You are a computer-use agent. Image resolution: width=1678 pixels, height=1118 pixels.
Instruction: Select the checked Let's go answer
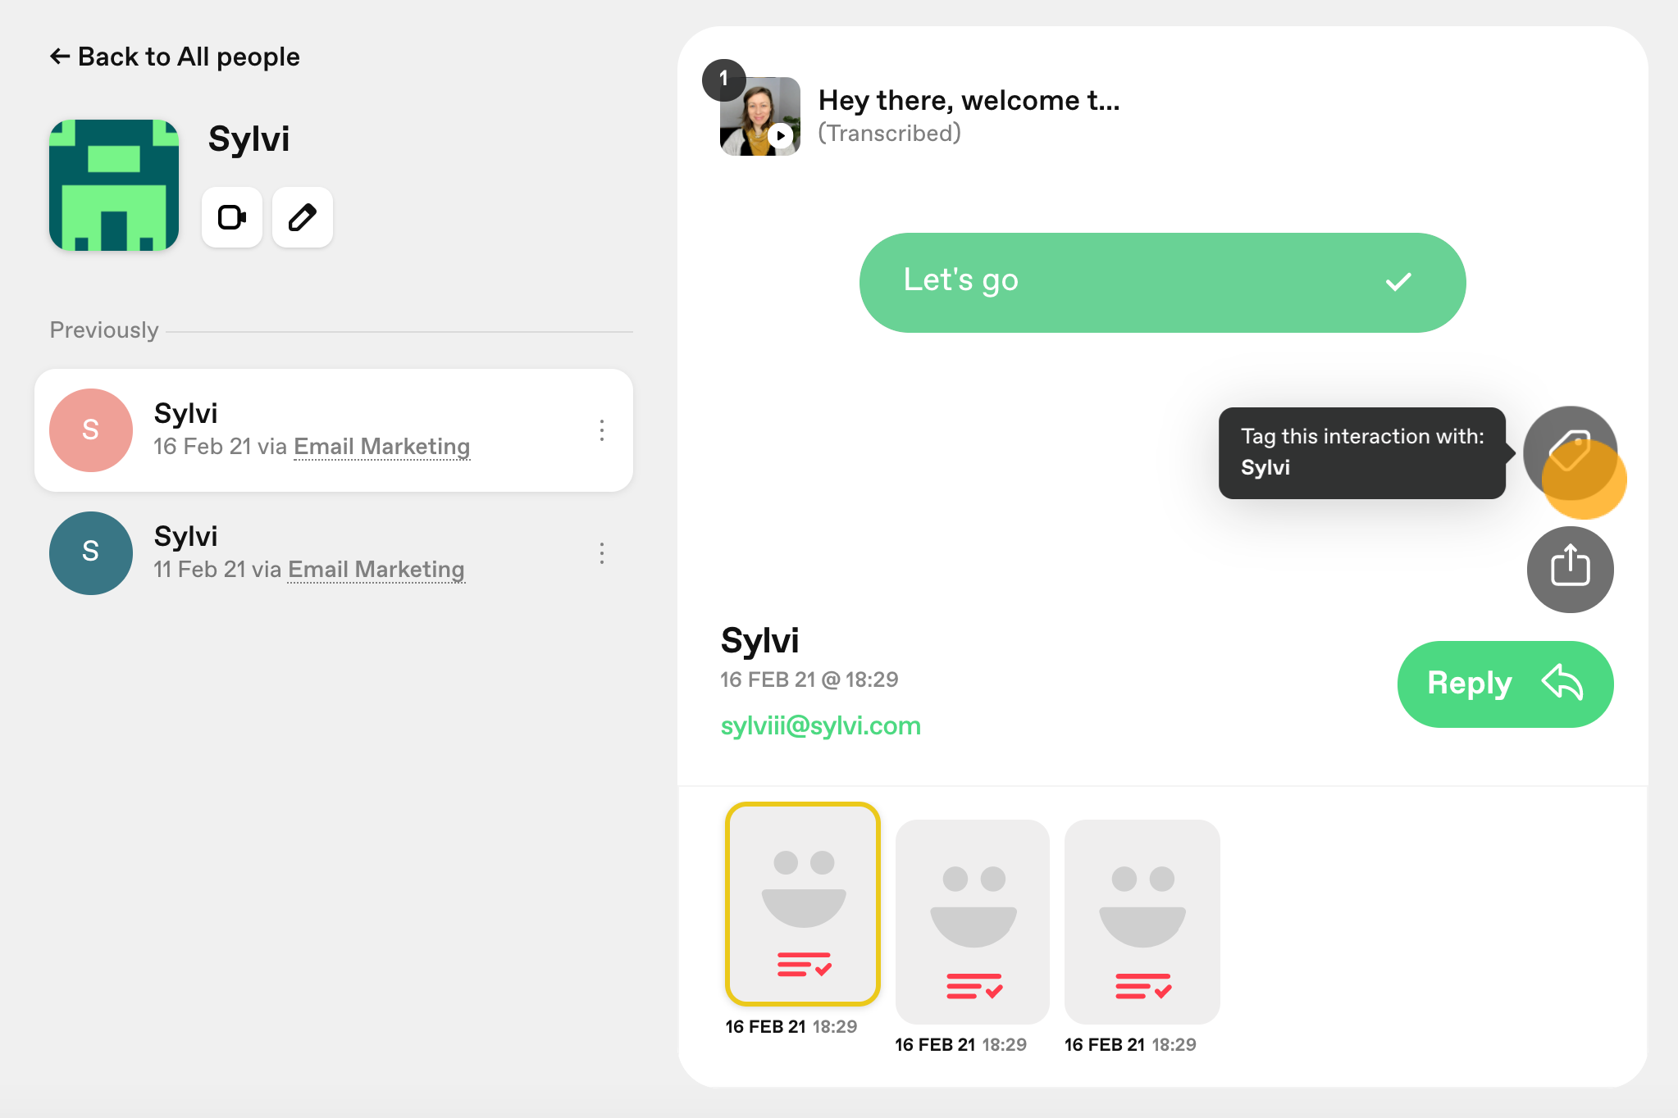click(x=1162, y=283)
